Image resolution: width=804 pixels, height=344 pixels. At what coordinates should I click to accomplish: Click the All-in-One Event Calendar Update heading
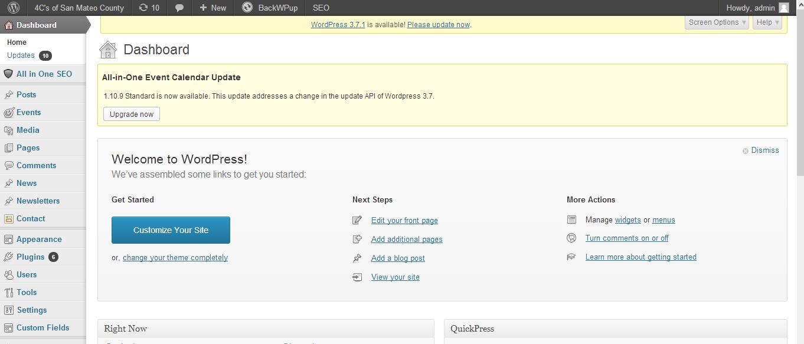click(x=171, y=77)
